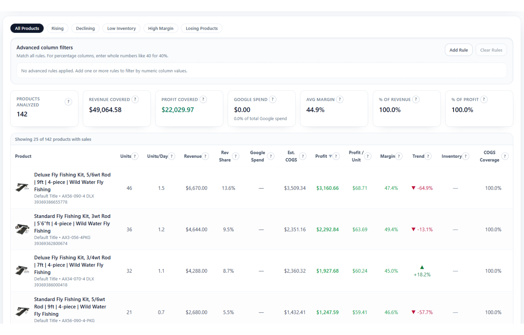Screen dimensions: 524x335
Task: Click the Clear Rules button
Action: (x=491, y=50)
